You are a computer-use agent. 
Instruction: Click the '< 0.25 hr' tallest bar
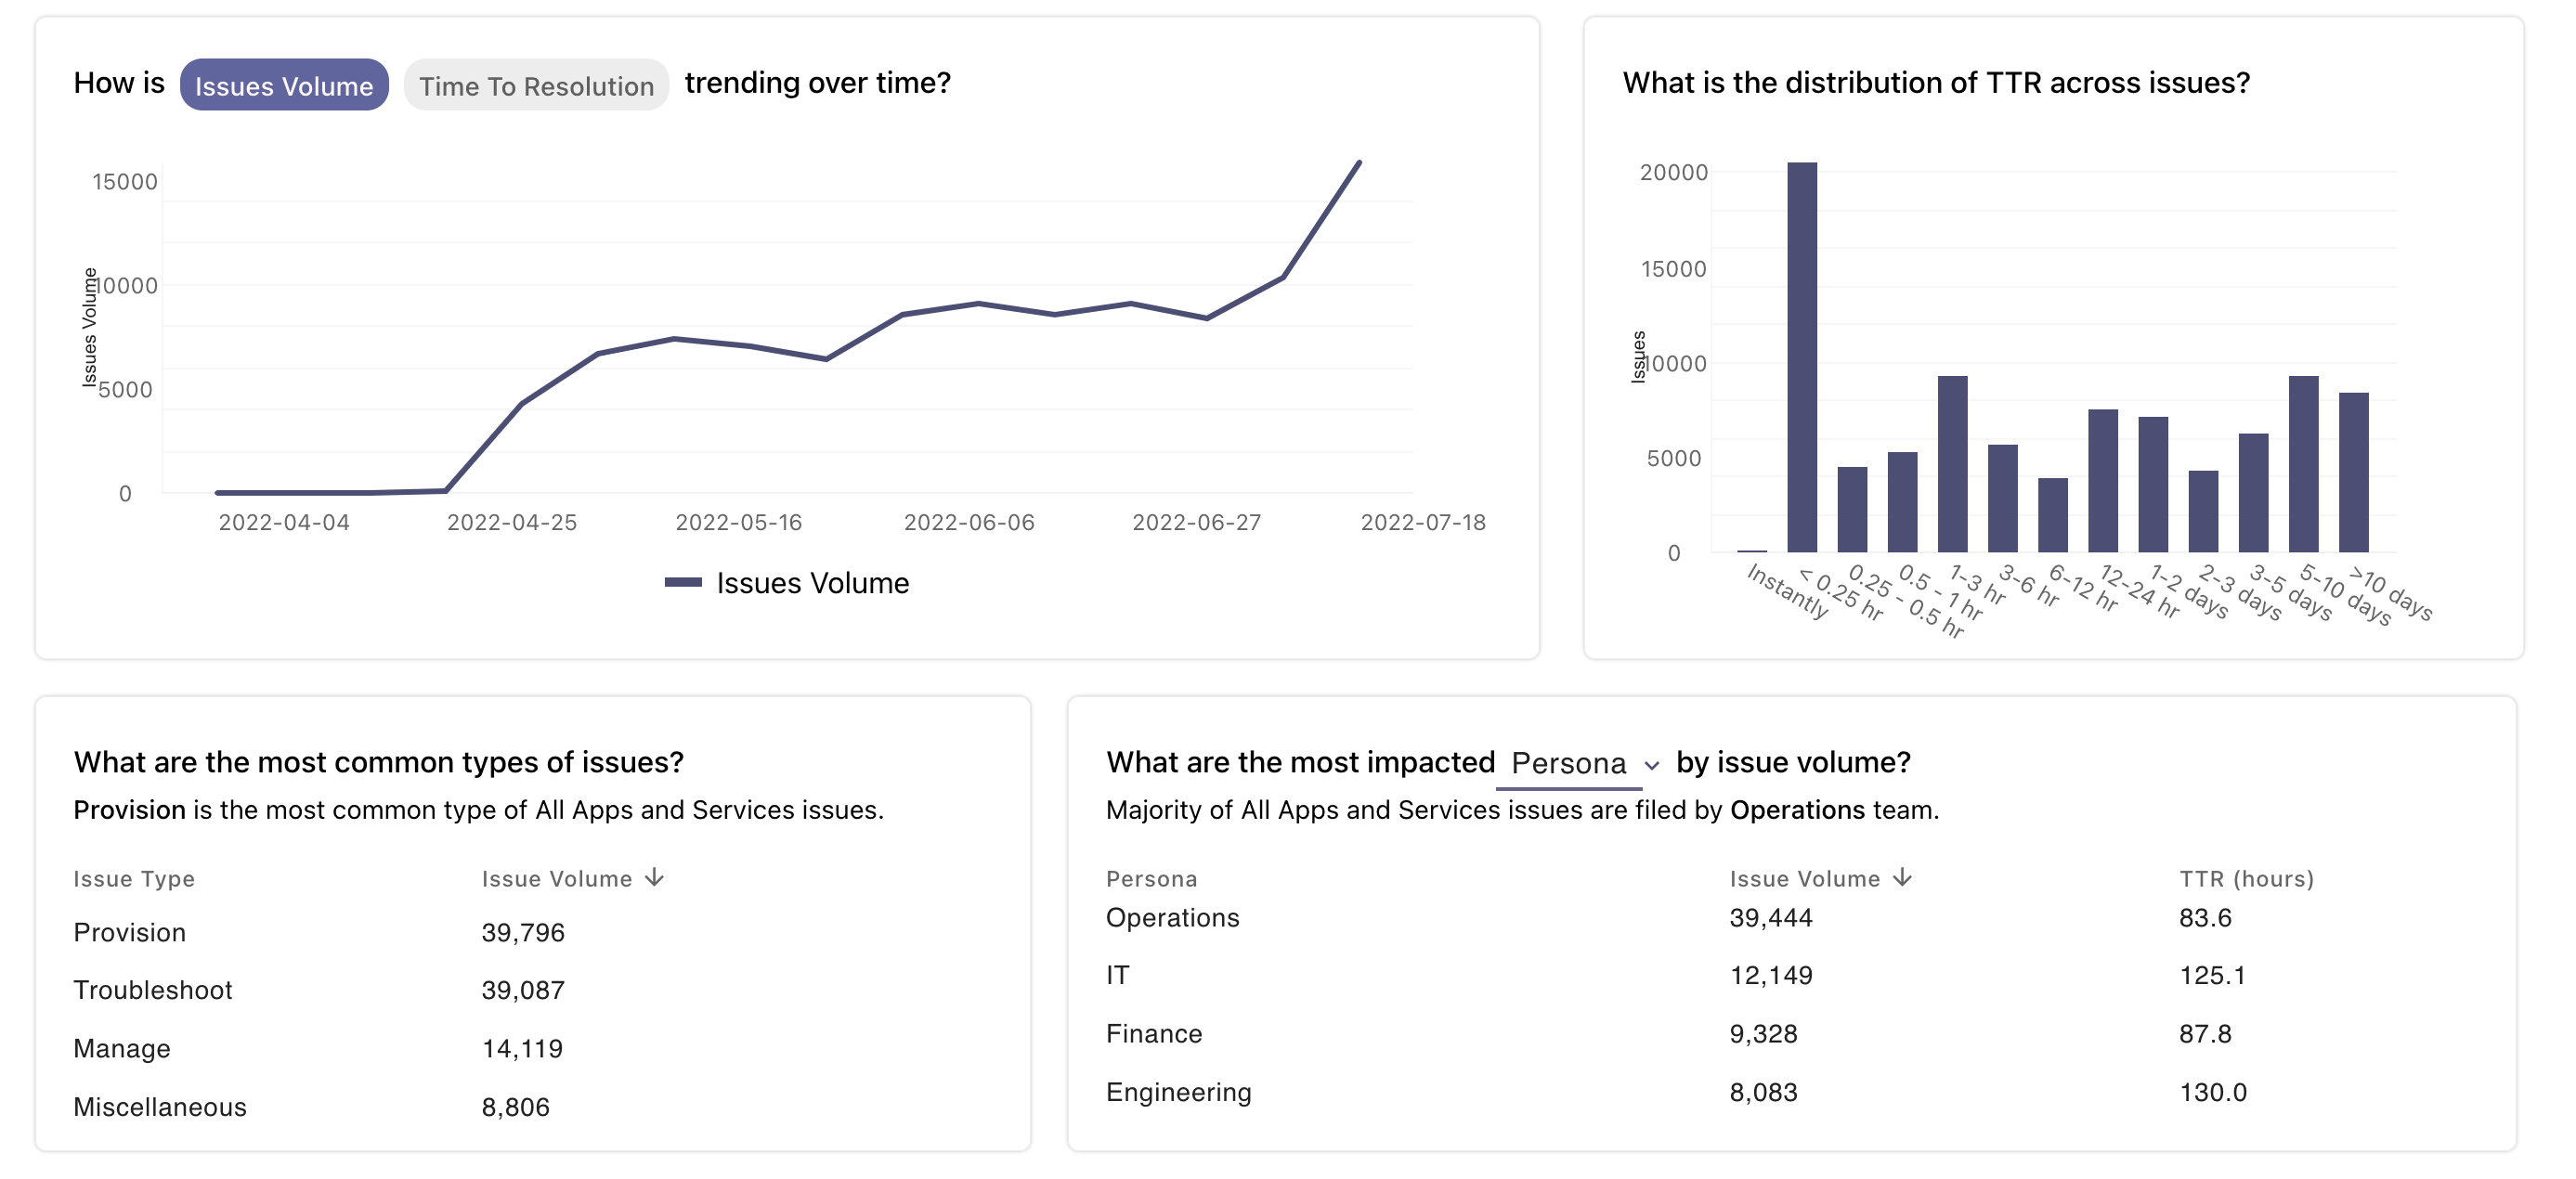[x=1802, y=357]
